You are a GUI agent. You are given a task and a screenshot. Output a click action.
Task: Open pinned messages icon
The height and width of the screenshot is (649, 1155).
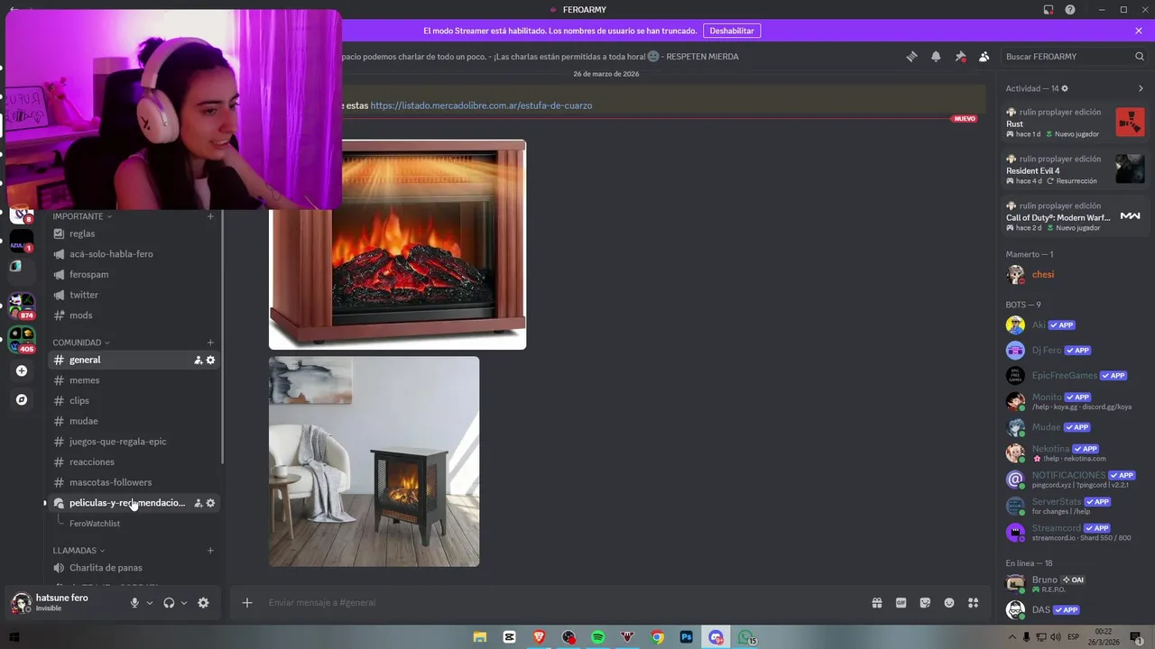[960, 56]
